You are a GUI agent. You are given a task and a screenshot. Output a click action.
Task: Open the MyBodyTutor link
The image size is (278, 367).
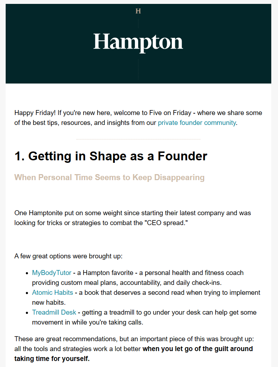[52, 273]
